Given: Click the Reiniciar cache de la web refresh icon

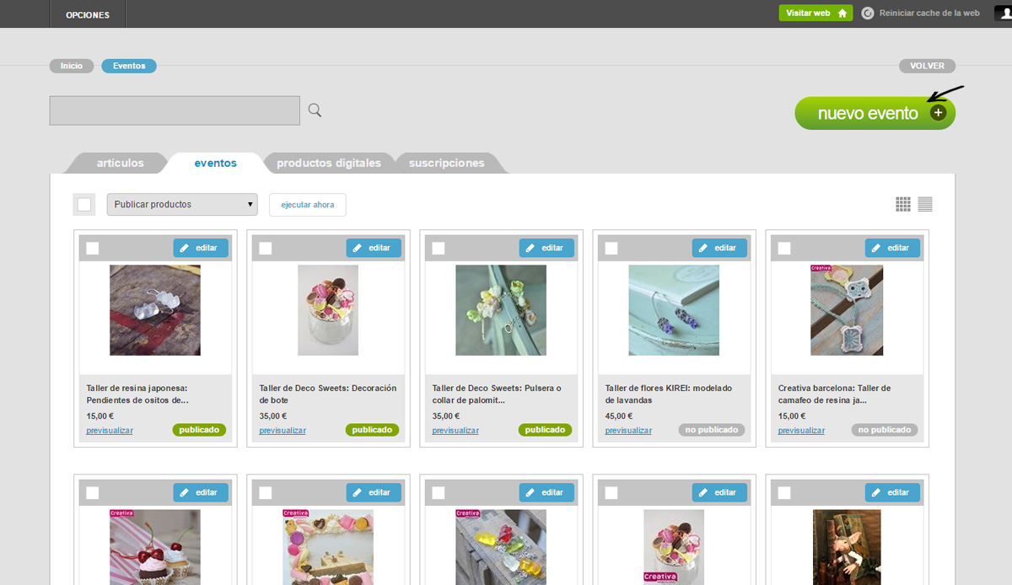Looking at the screenshot, I should point(868,13).
